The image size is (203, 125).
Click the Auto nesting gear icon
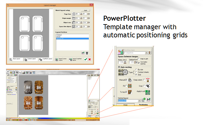125,72
